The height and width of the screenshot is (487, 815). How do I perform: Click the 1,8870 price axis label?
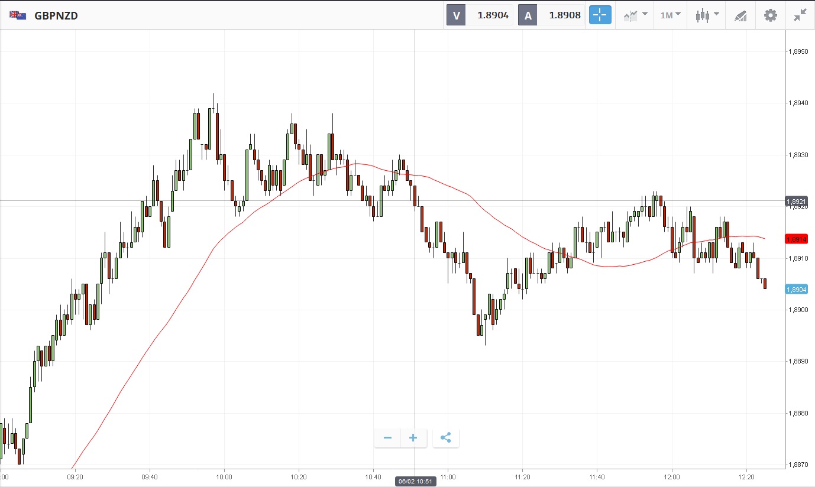coord(798,465)
